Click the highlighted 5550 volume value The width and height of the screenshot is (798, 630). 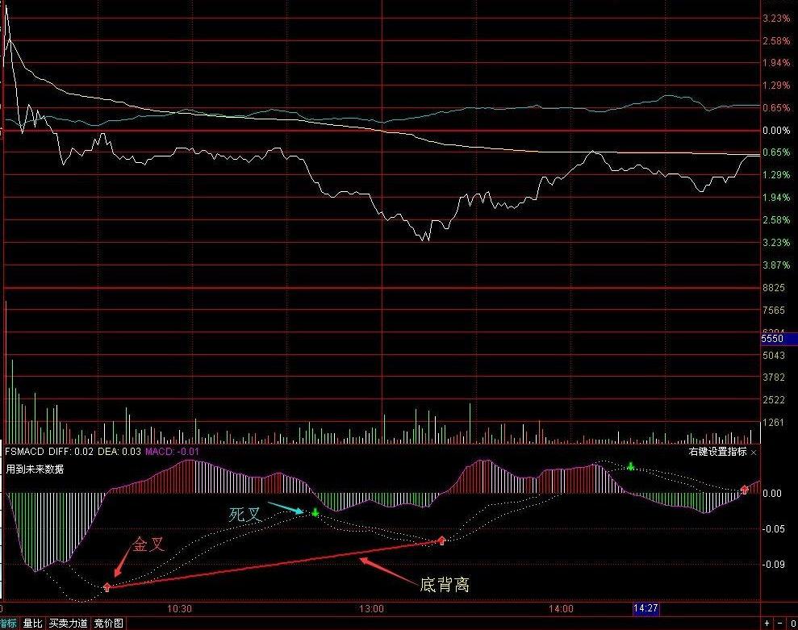click(779, 339)
